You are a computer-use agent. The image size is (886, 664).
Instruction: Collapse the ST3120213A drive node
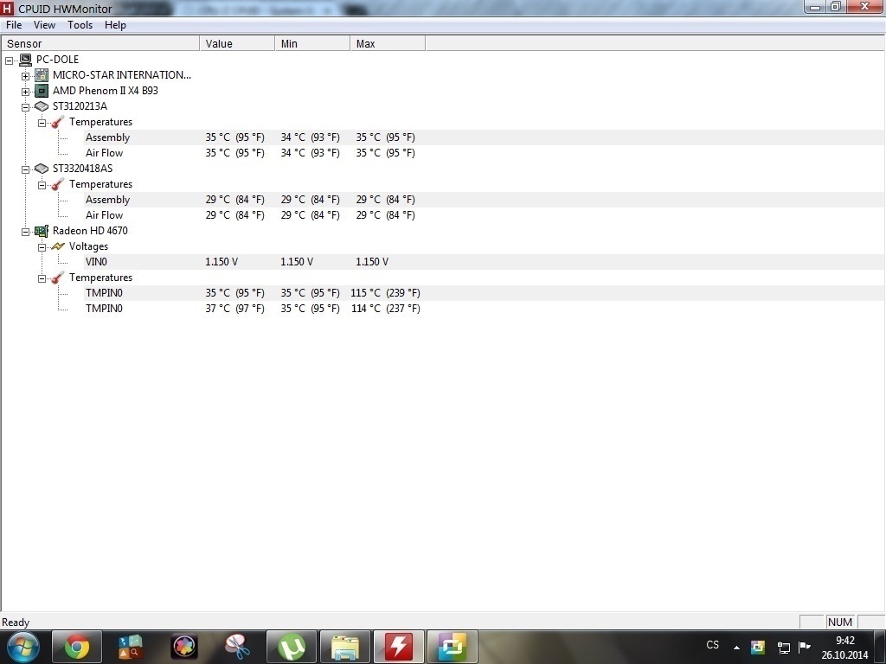pos(25,106)
